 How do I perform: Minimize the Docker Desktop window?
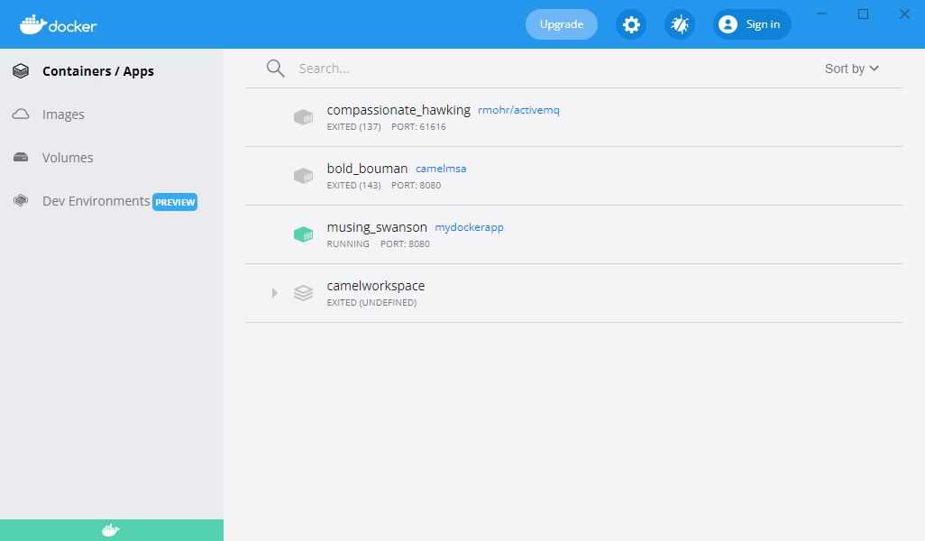click(x=821, y=14)
